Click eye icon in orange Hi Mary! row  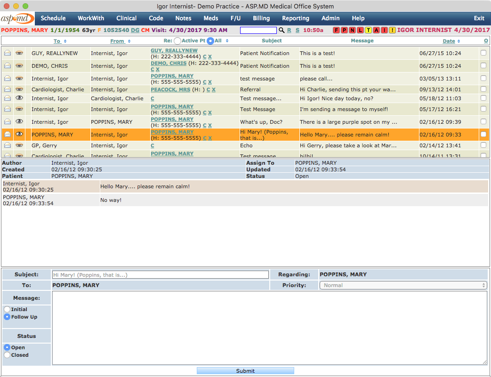[x=19, y=134]
